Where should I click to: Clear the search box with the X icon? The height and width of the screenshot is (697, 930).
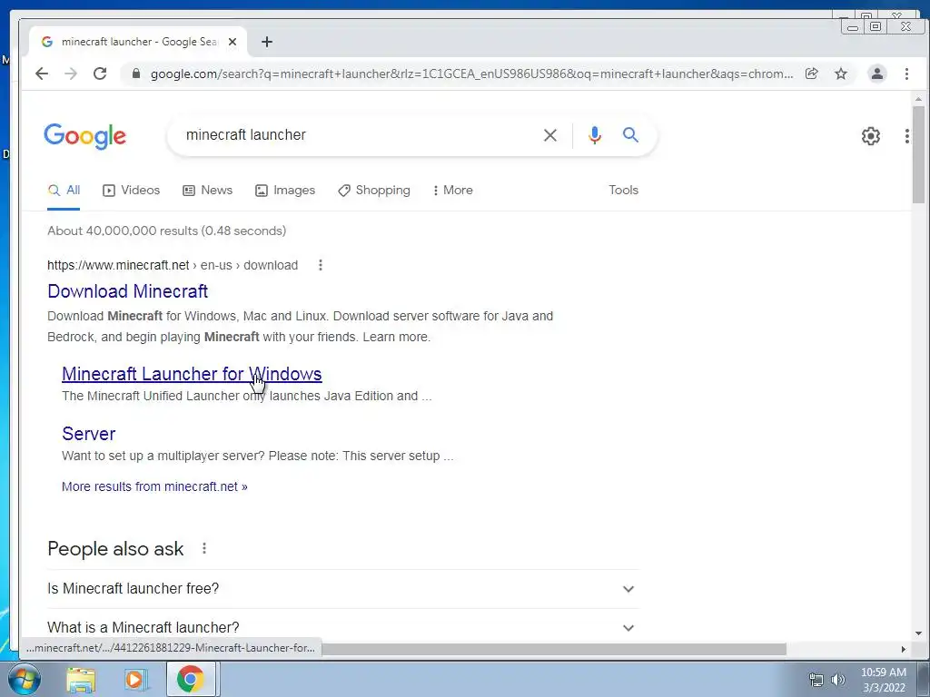coord(549,135)
